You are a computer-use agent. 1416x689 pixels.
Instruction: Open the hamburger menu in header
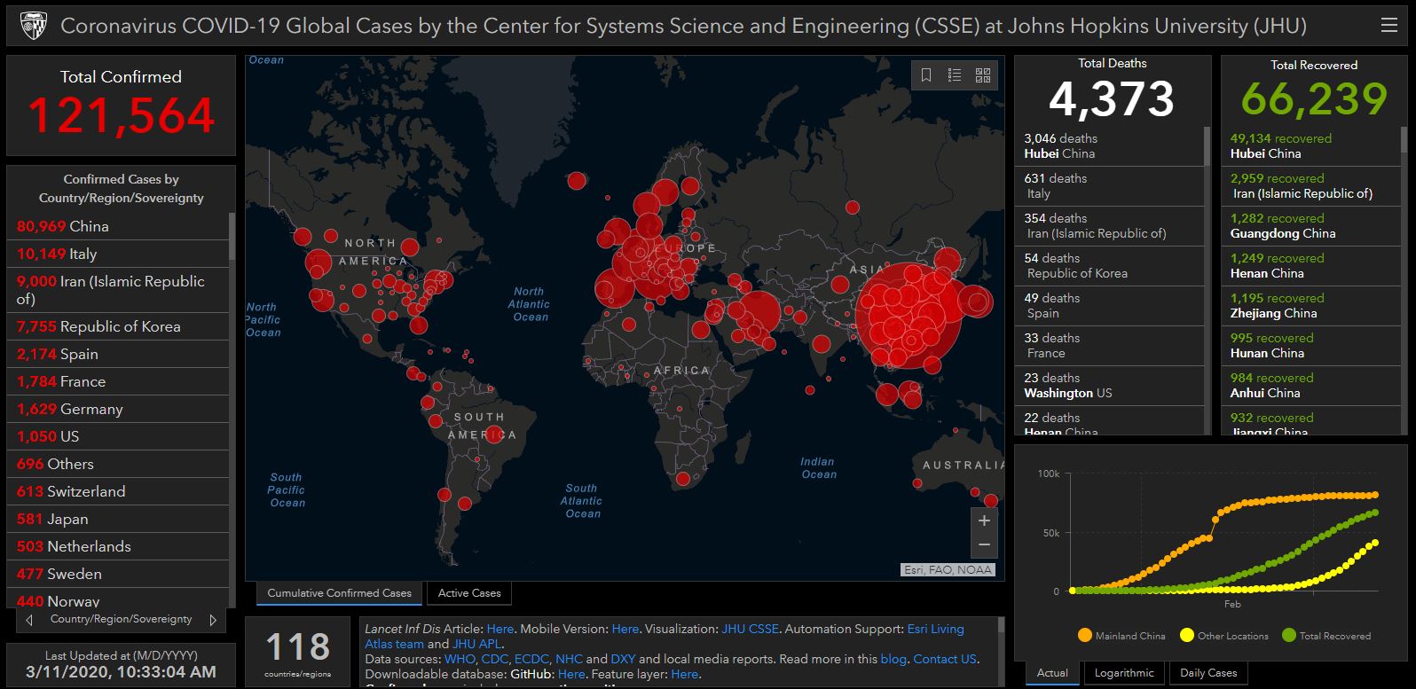1388,26
